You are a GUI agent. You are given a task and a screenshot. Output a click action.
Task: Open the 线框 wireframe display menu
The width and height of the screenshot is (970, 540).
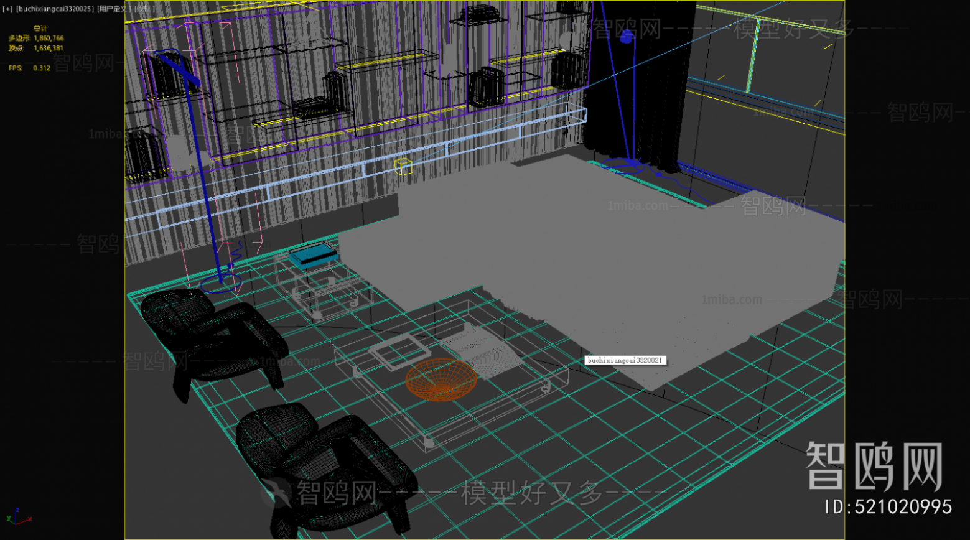144,9
